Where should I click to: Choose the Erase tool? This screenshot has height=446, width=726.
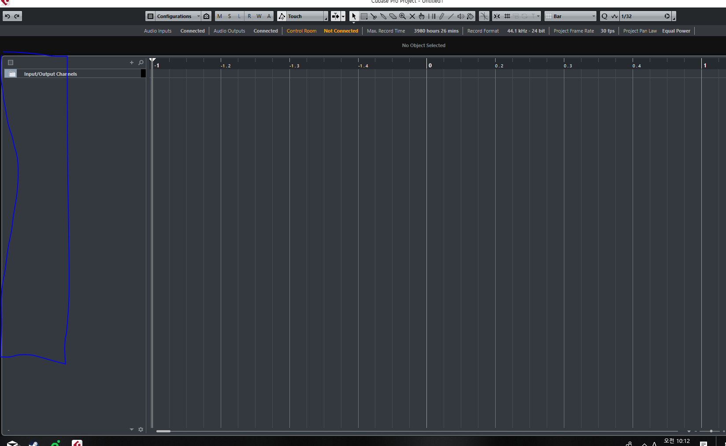click(x=393, y=16)
